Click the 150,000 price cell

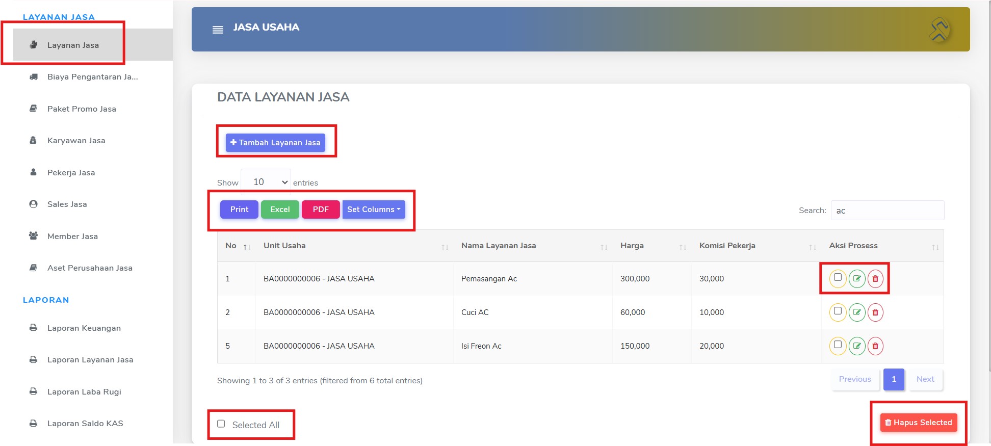[652, 346]
